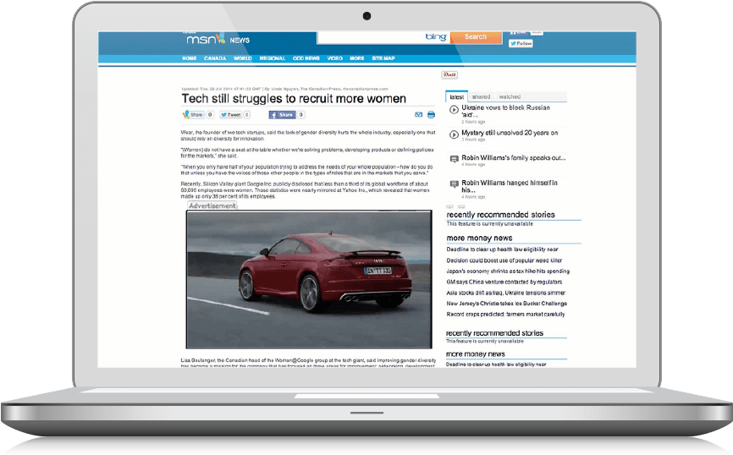Viewport: 733px width, 455px height.
Task: Click the upper 'more money news' heading
Action: [479, 238]
